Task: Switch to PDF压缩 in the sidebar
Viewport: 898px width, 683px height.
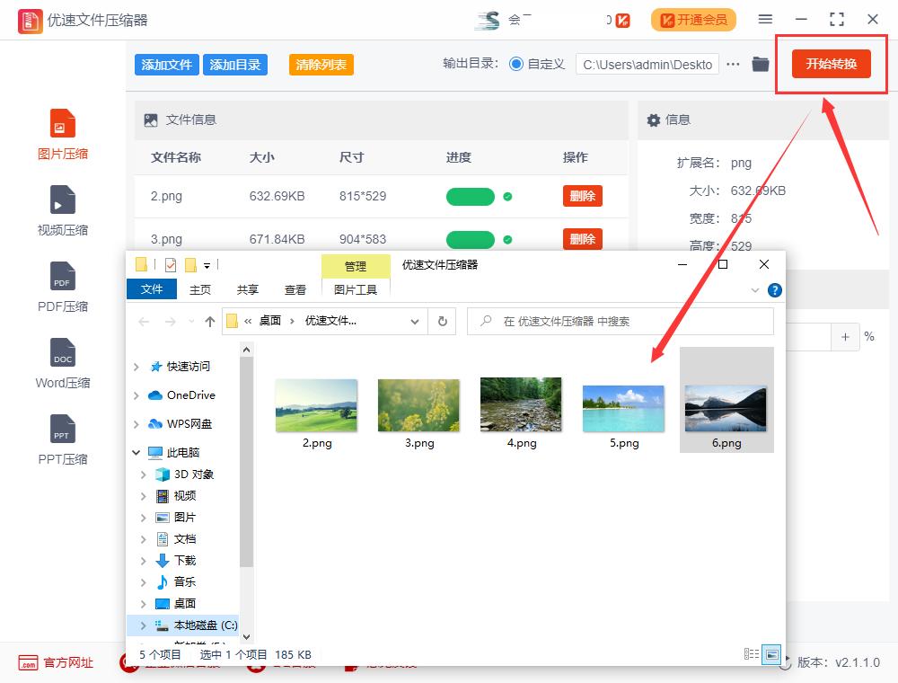Action: coord(62,286)
